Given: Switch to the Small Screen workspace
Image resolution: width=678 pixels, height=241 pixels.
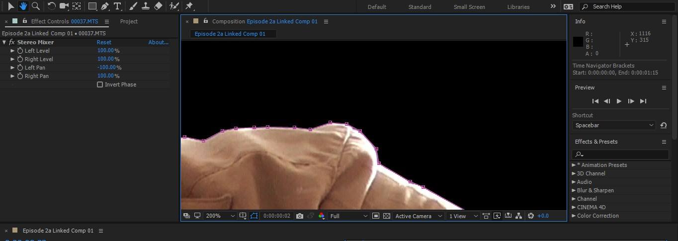Looking at the screenshot, I should coord(469,7).
